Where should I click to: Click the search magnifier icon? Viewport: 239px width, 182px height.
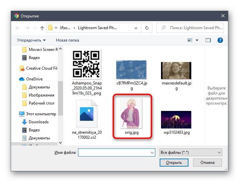pyautogui.click(x=163, y=28)
